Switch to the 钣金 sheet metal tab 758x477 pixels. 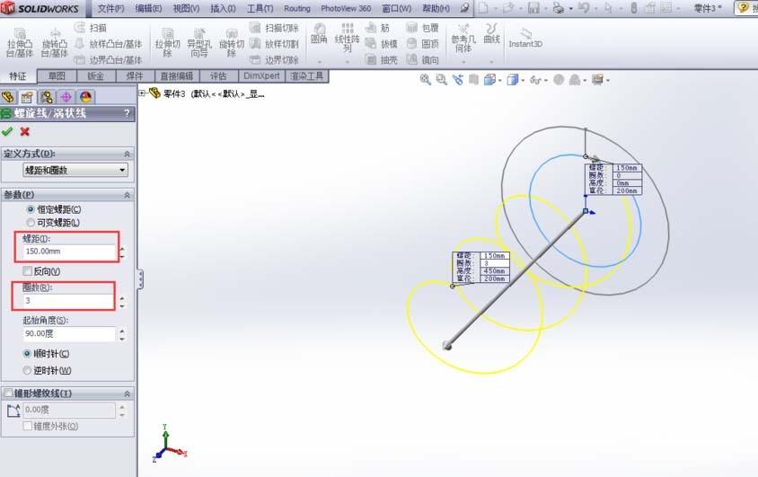point(96,75)
